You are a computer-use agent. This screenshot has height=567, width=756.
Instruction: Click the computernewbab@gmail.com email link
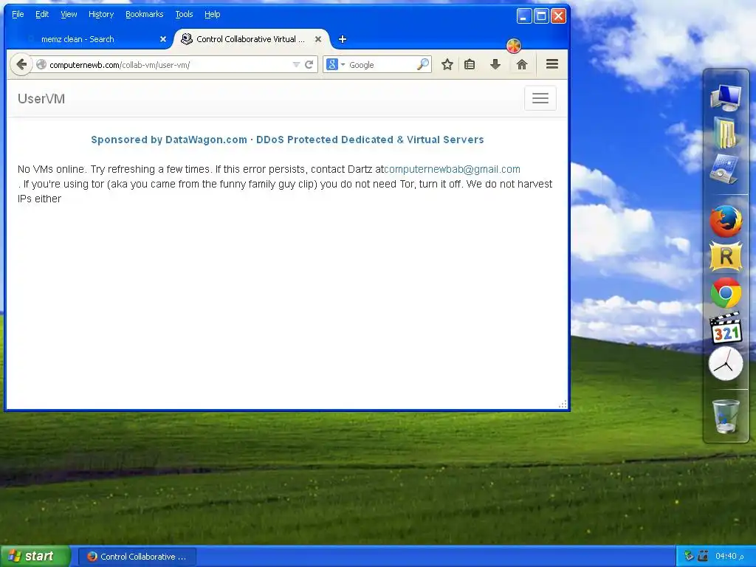453,169
